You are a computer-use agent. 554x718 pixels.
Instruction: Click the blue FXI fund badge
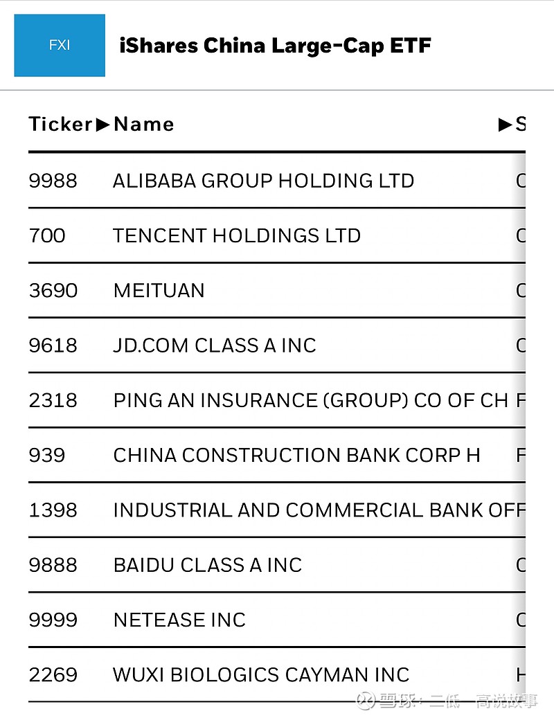click(60, 45)
